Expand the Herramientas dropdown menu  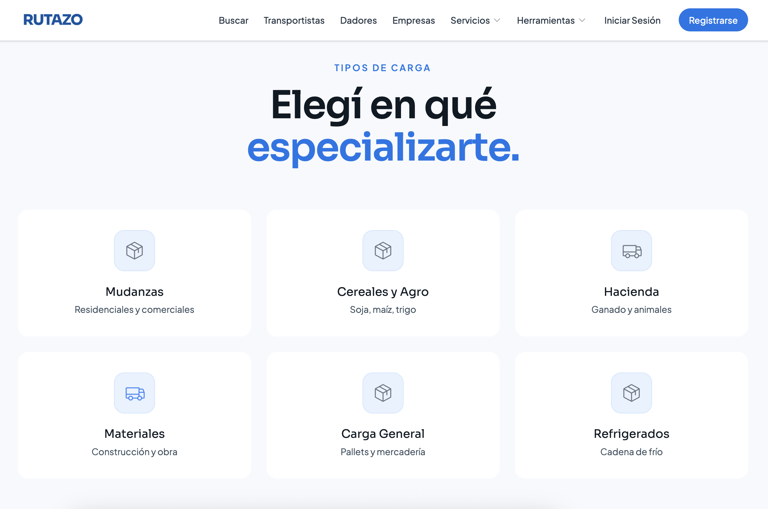click(x=551, y=21)
